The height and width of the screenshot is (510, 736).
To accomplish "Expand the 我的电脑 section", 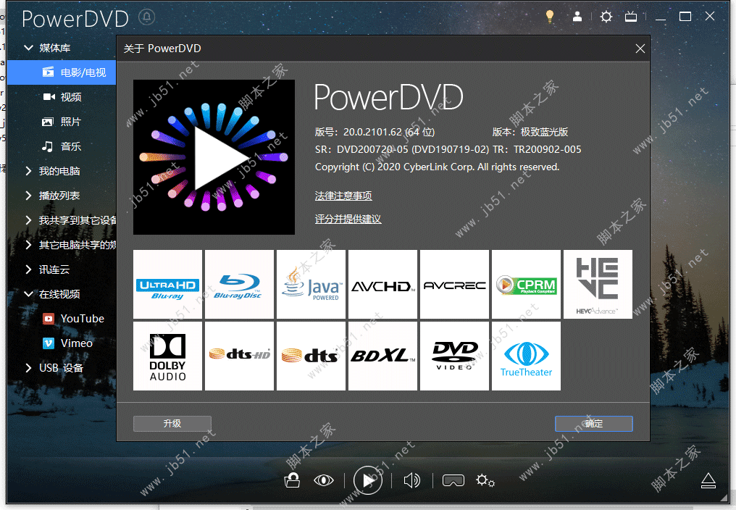I will (x=29, y=171).
